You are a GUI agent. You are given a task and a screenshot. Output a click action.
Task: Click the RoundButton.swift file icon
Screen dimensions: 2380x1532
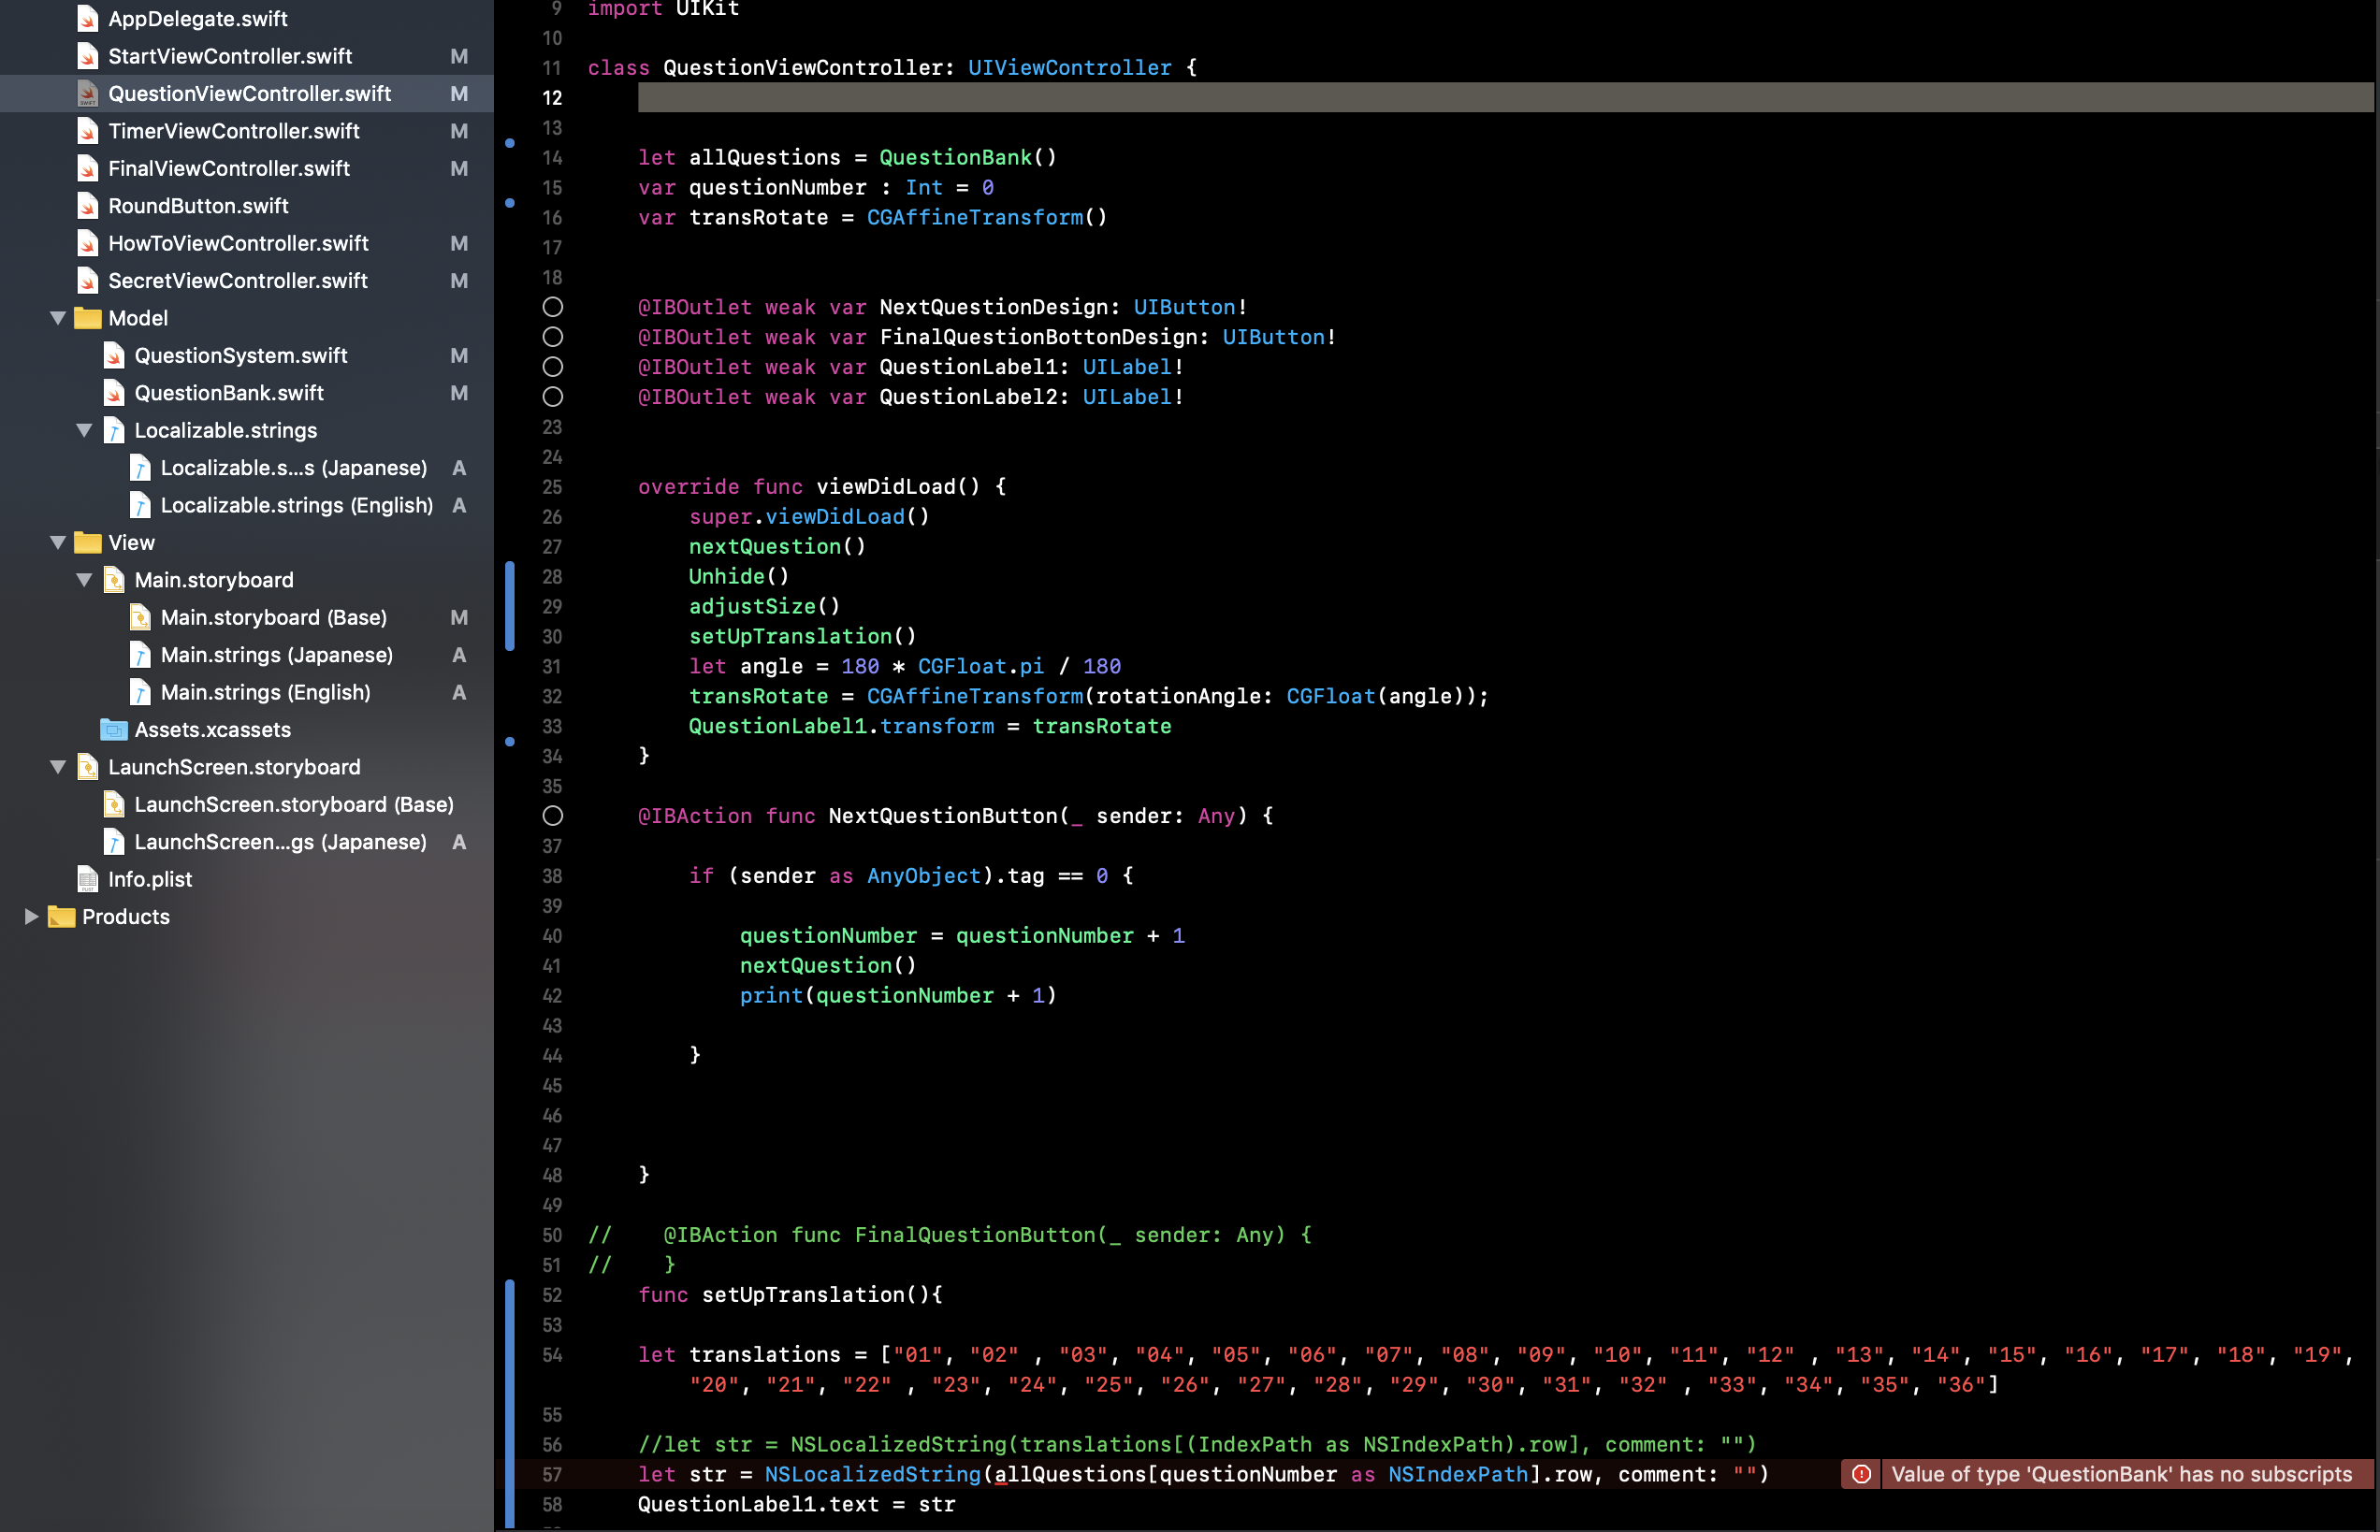click(x=88, y=206)
